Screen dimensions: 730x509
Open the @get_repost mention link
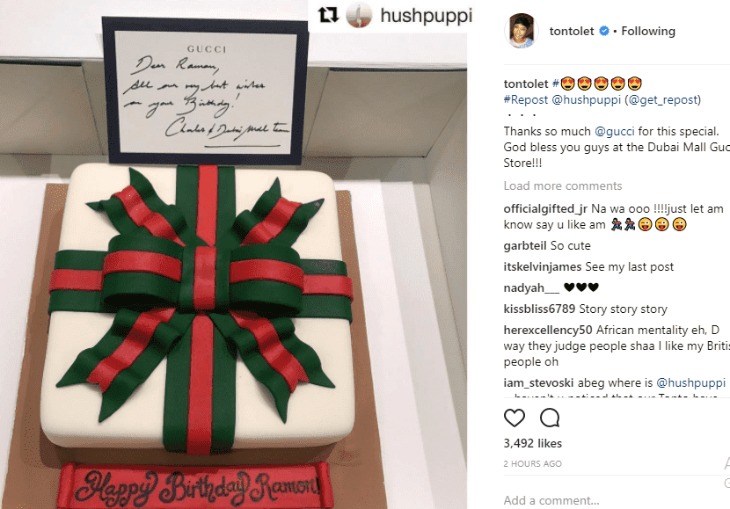662,99
